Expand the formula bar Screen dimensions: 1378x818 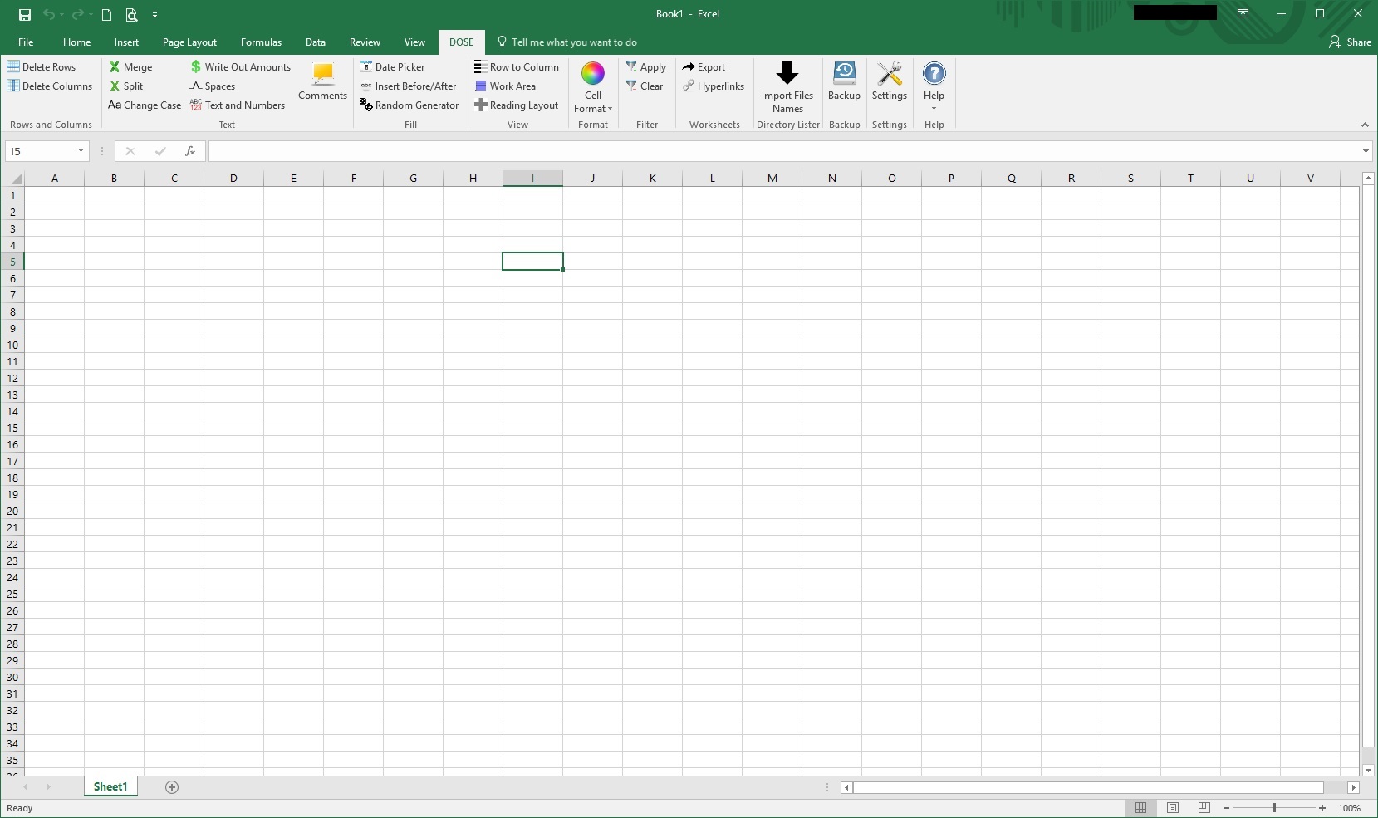1366,150
